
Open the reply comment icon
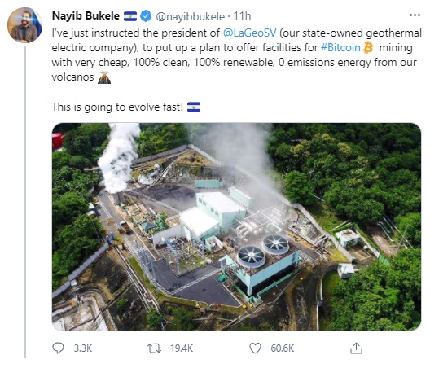tap(58, 348)
